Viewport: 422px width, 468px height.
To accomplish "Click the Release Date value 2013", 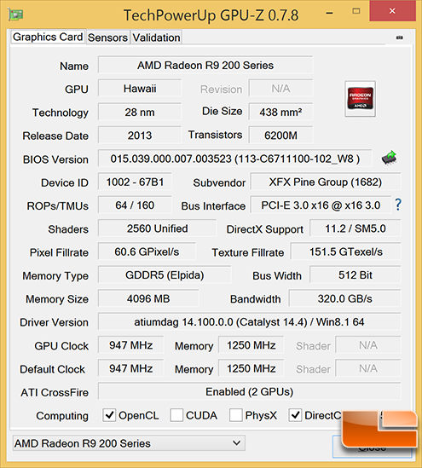I will (140, 136).
